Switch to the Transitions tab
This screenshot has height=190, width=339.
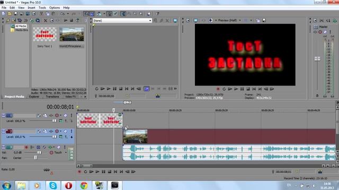tap(52, 97)
